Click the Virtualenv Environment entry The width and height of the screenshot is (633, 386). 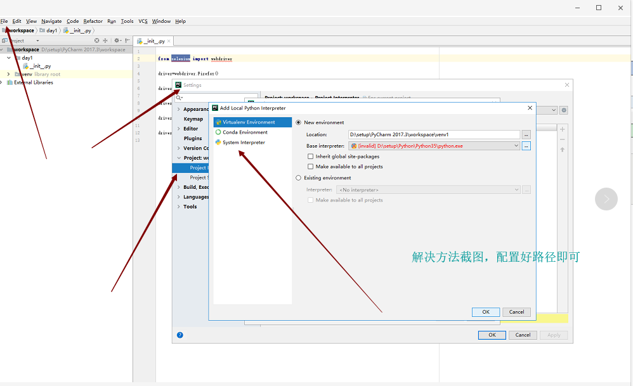click(x=249, y=122)
